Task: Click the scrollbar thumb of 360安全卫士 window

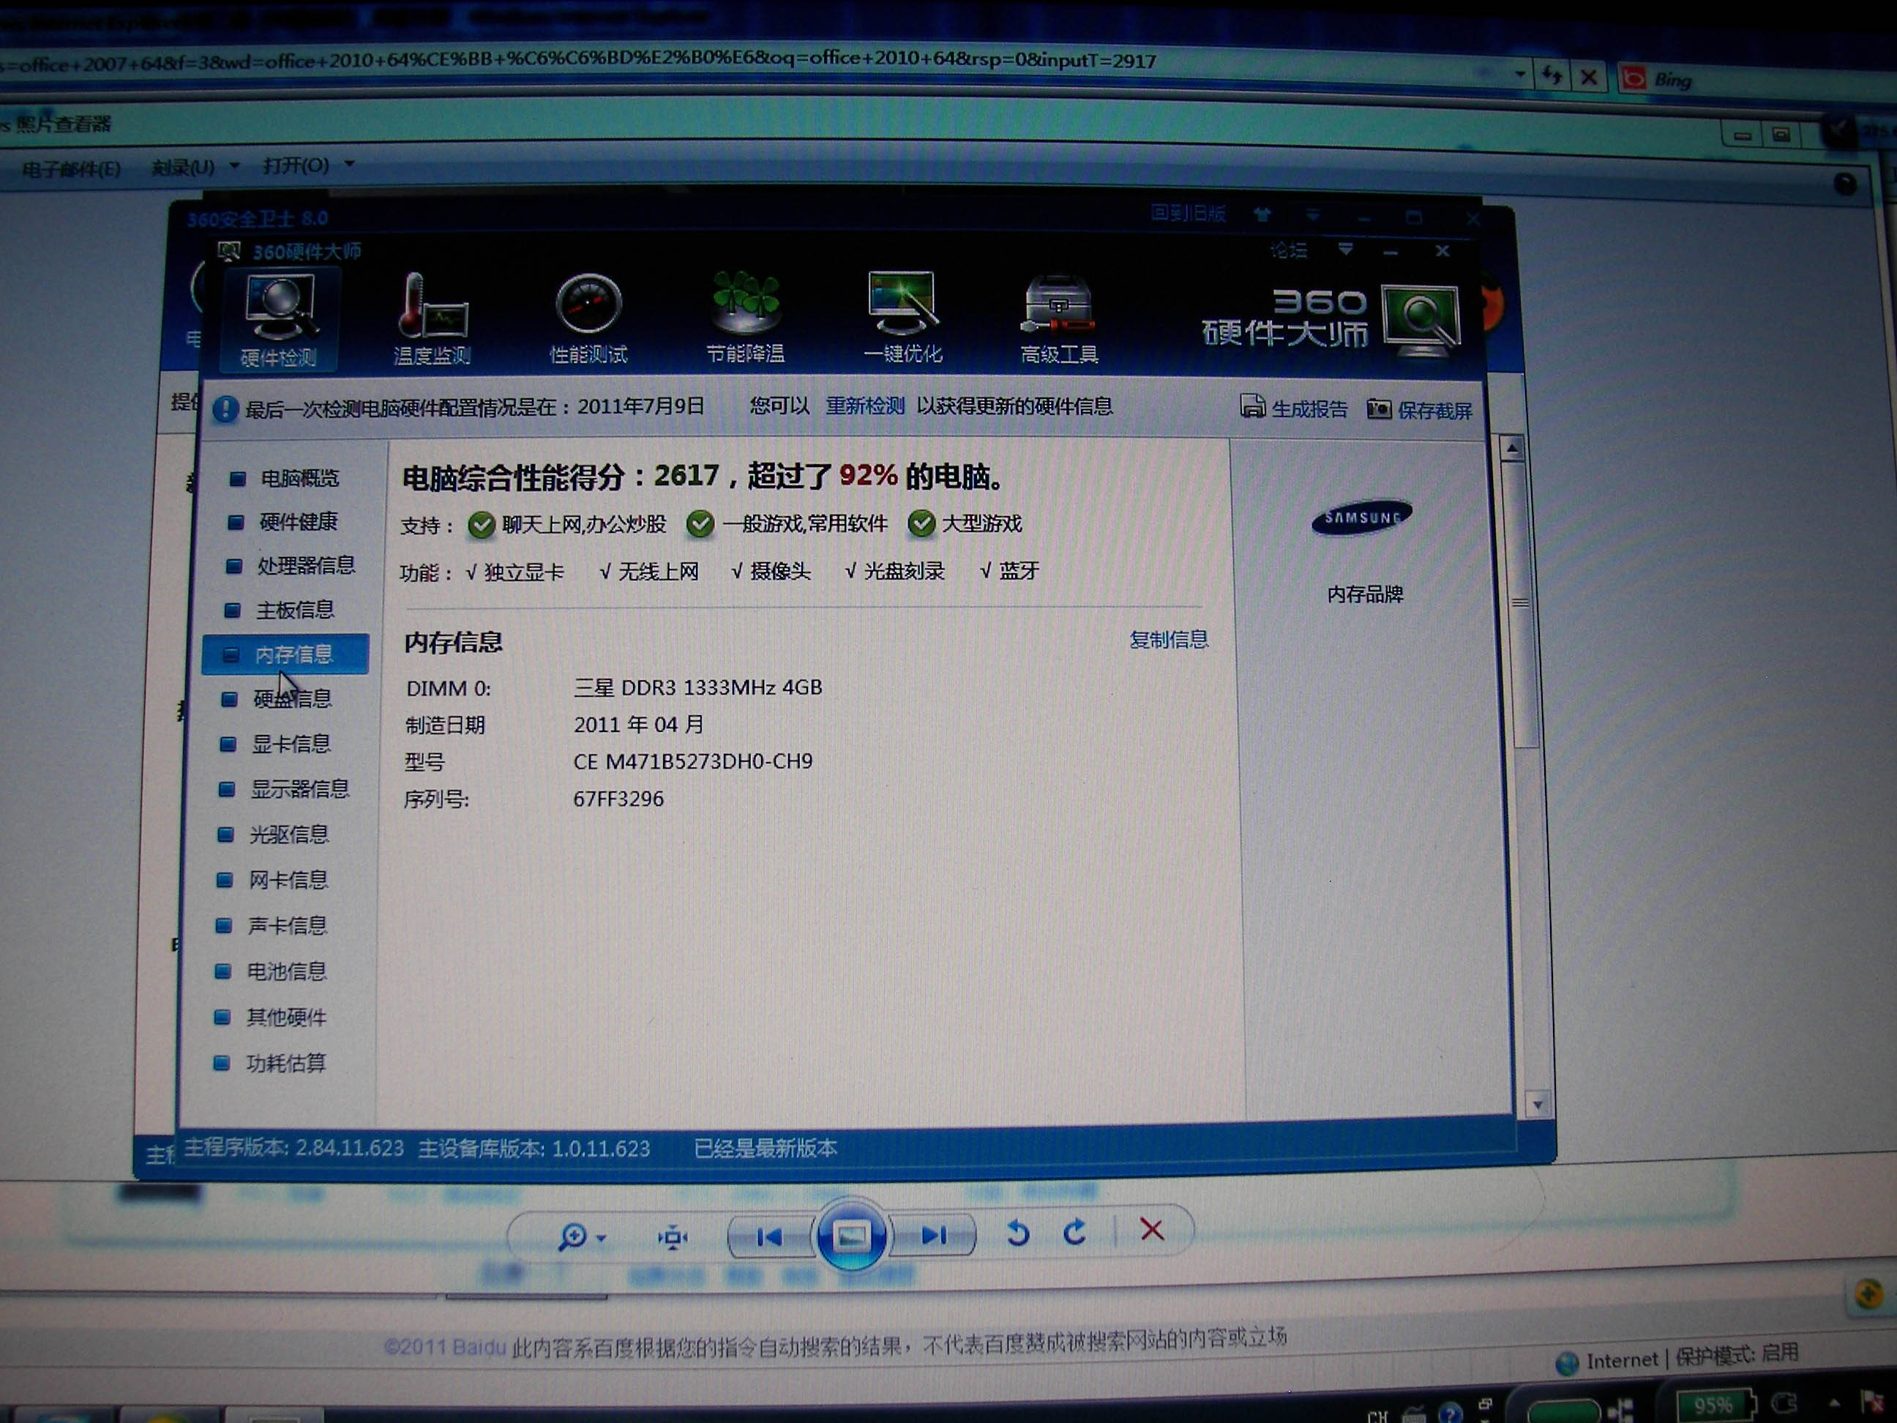Action: click(x=1519, y=603)
